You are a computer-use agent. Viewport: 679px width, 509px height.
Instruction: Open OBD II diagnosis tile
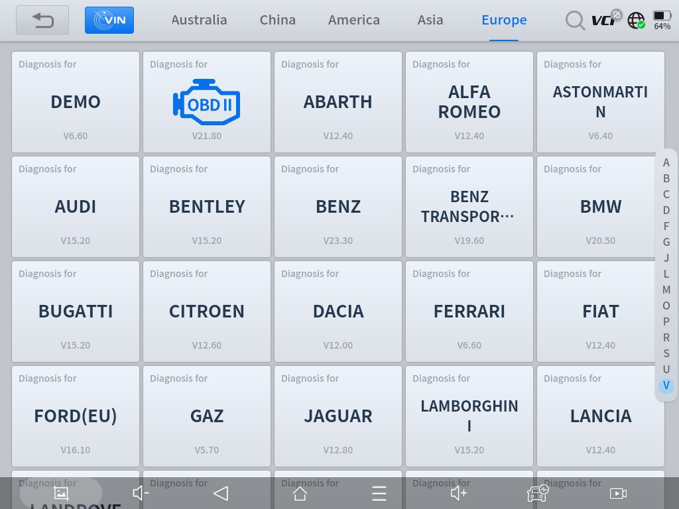click(x=207, y=102)
